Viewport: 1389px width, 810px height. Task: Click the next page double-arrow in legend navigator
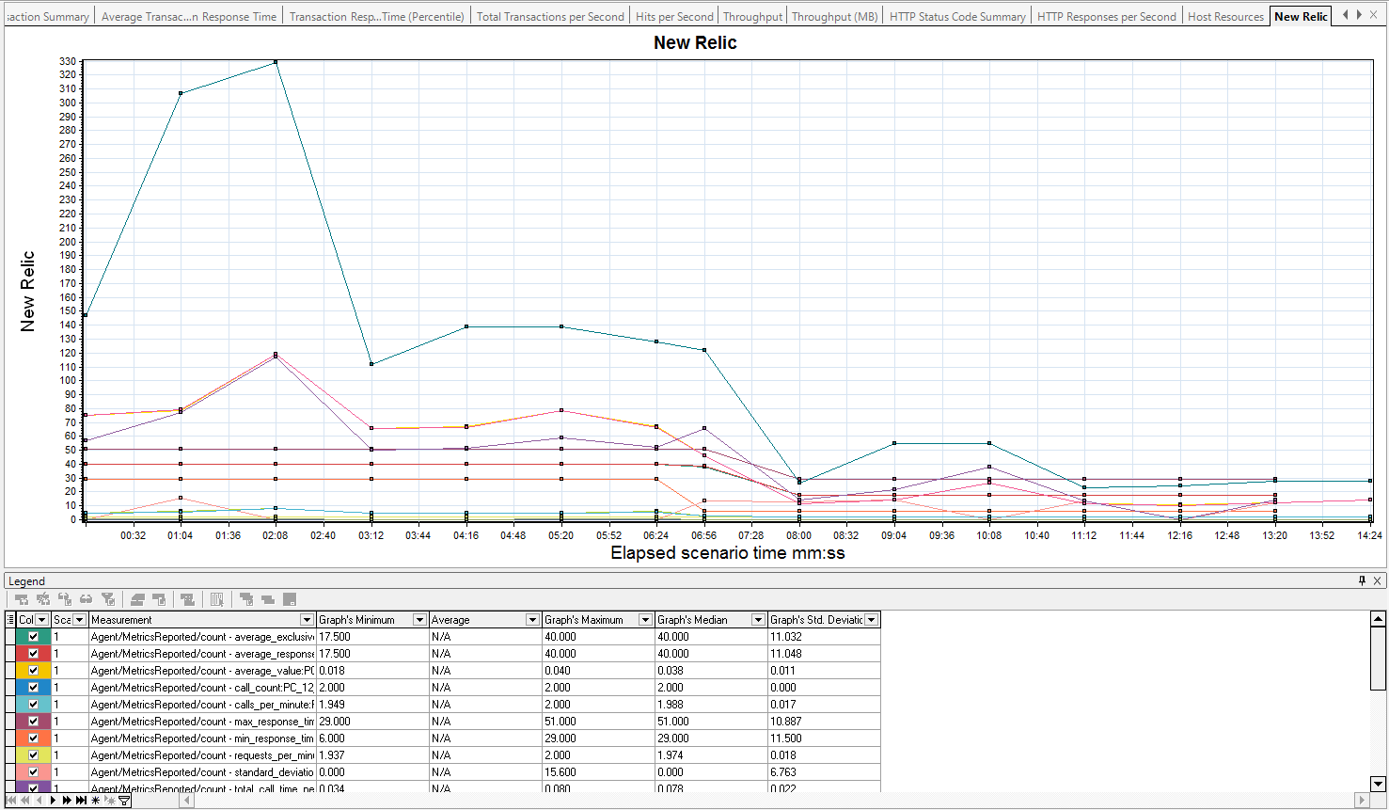[67, 801]
